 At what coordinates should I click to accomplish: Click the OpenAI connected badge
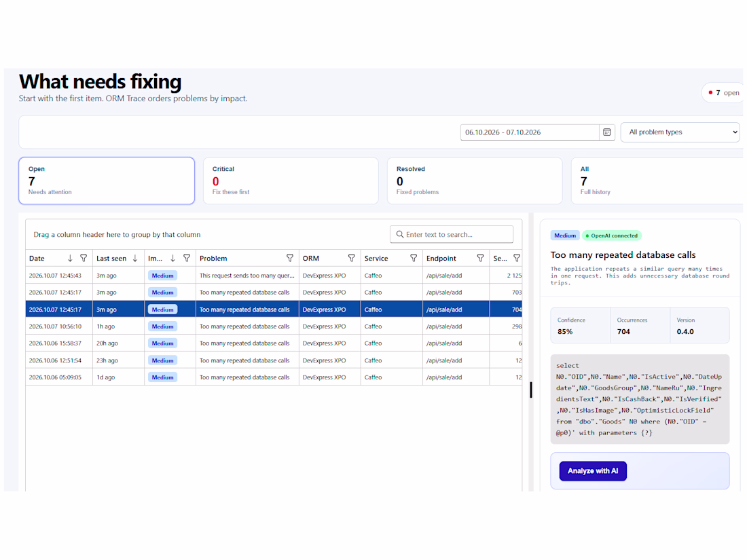point(612,236)
